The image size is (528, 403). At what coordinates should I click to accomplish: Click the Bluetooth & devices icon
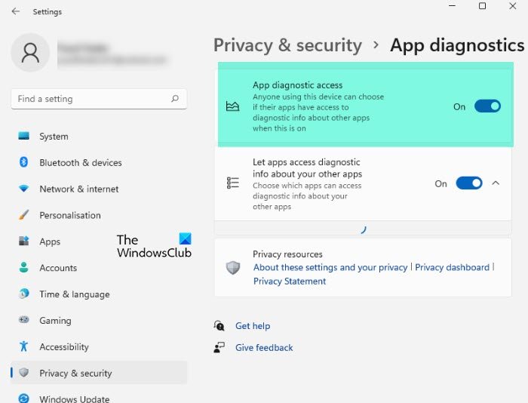point(23,162)
